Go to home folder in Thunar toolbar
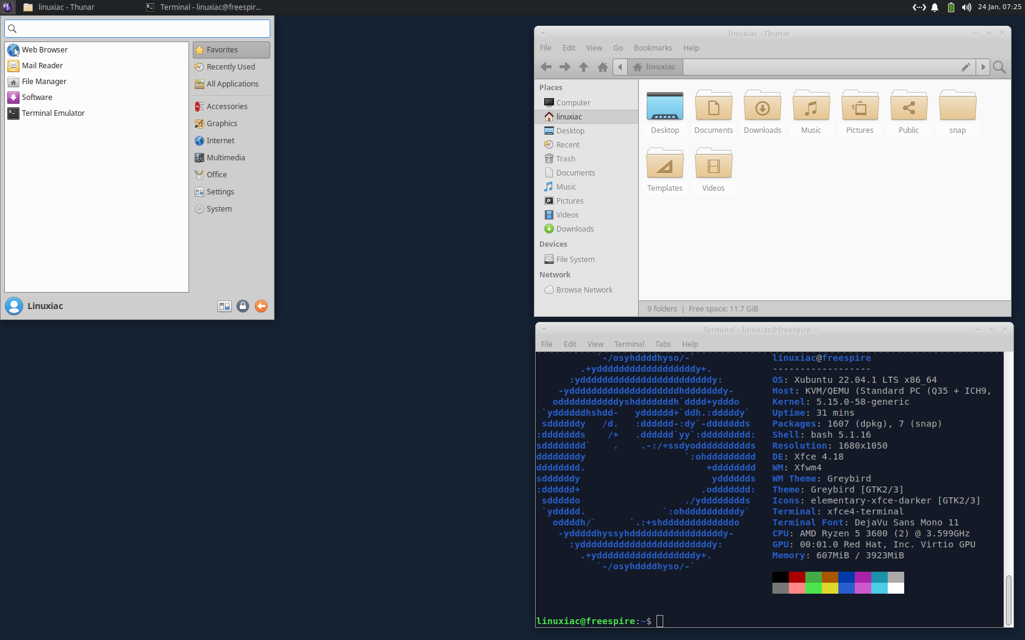This screenshot has height=640, width=1025. 603,67
